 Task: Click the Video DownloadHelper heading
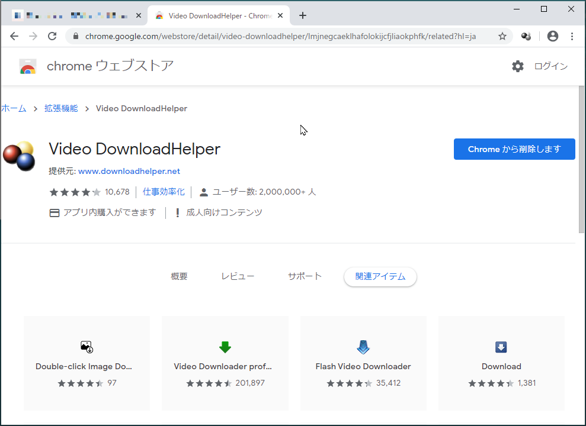click(x=135, y=149)
